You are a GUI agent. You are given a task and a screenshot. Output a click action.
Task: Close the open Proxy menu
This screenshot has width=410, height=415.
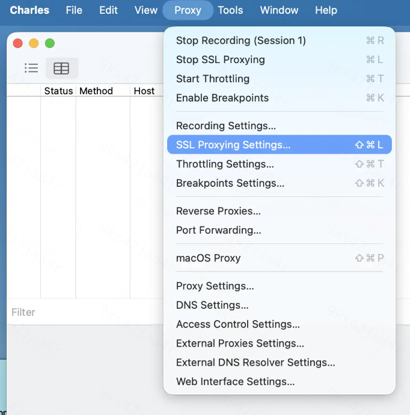(188, 10)
